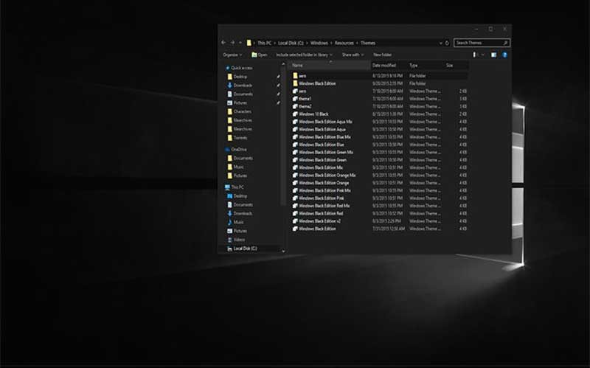
Task: Select the Windows 10 Black file icon
Action: click(x=295, y=114)
